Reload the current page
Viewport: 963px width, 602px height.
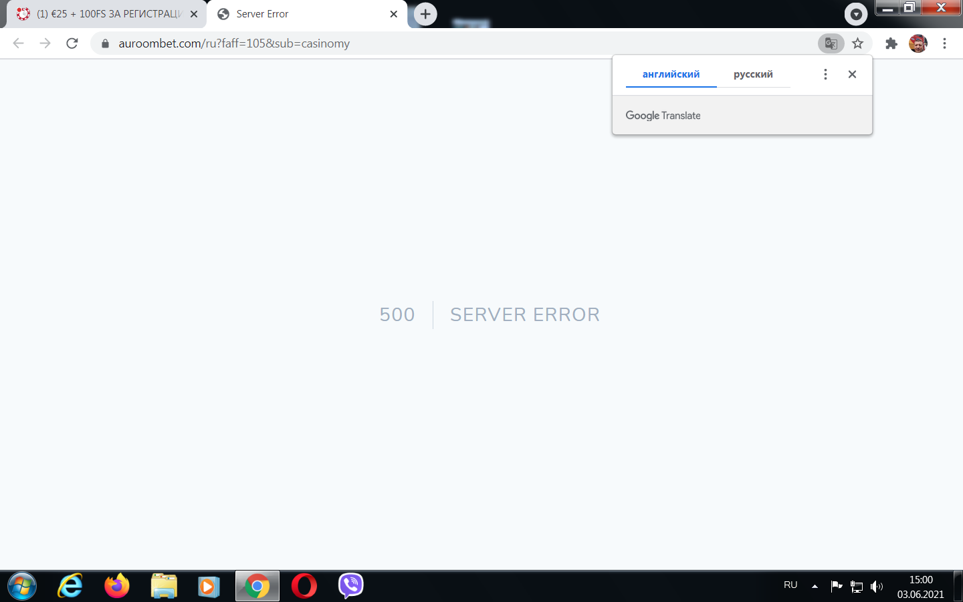pos(72,43)
